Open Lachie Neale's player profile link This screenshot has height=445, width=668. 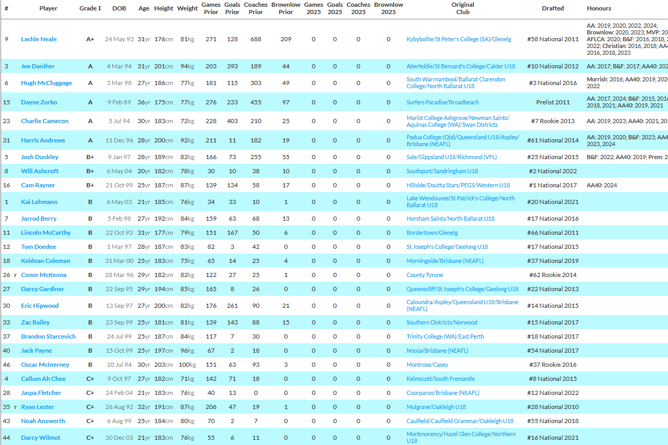pos(39,39)
